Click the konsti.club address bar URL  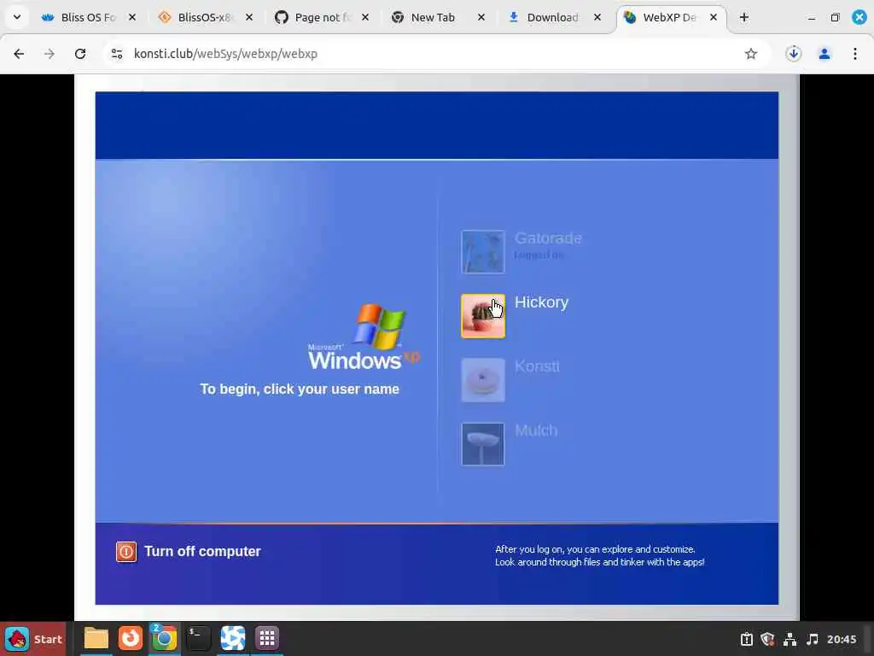click(x=225, y=54)
